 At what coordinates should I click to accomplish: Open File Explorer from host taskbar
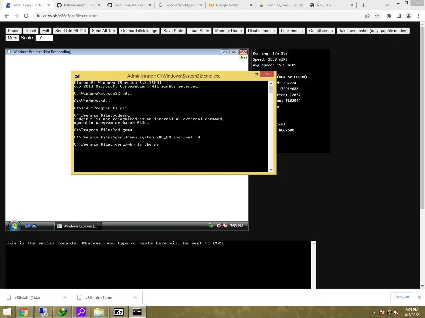[99, 312]
